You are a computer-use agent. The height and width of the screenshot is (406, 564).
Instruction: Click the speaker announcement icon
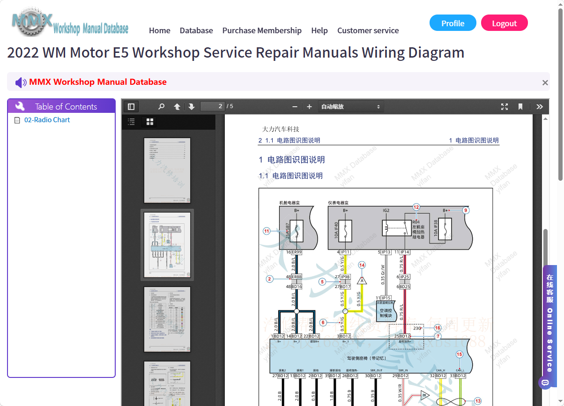(x=21, y=82)
